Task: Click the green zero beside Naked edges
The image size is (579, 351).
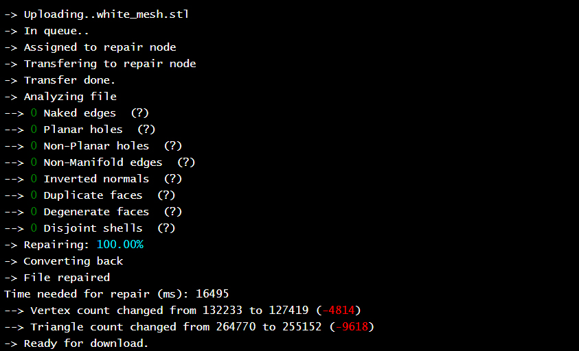Action: point(34,113)
